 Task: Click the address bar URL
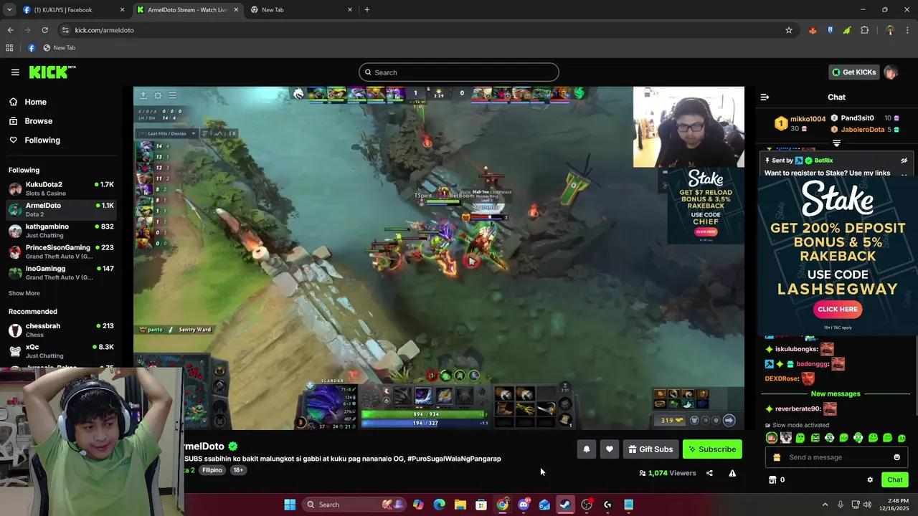104,30
